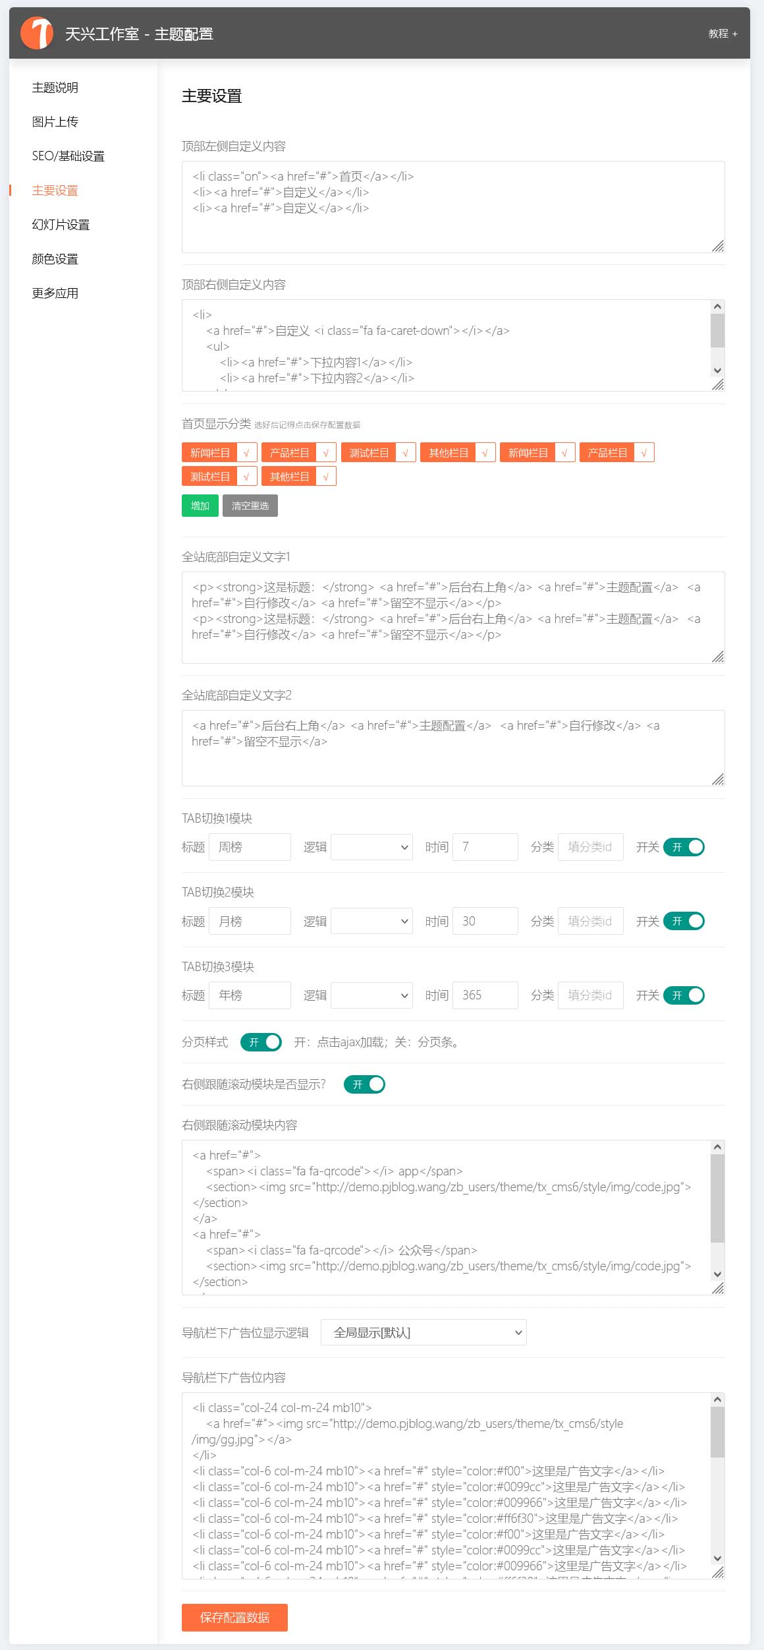The image size is (764, 1650).
Task: Click 分类 id field in TAB切换2模块
Action: coord(591,921)
